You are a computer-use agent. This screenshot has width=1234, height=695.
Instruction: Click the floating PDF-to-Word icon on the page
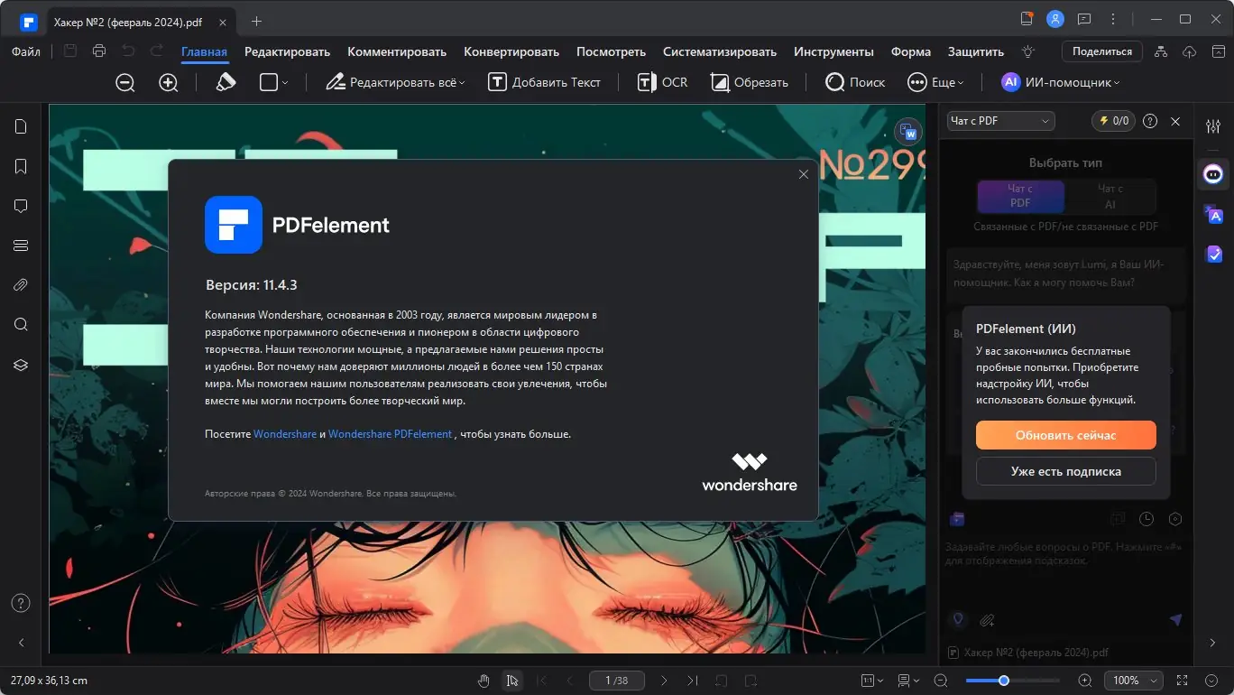click(x=908, y=132)
